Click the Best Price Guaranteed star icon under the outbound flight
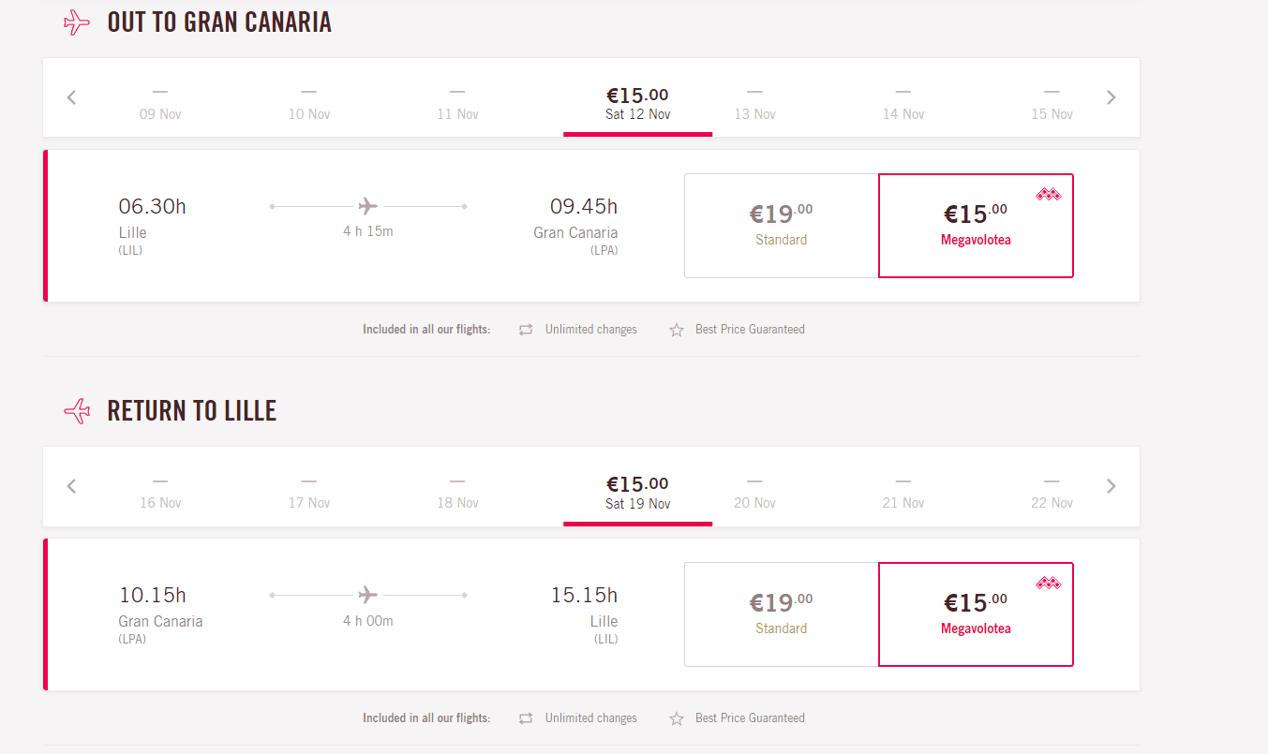This screenshot has height=754, width=1268. pos(677,330)
